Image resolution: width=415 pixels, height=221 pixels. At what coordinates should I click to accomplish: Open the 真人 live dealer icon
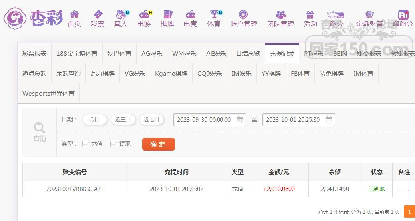[121, 14]
